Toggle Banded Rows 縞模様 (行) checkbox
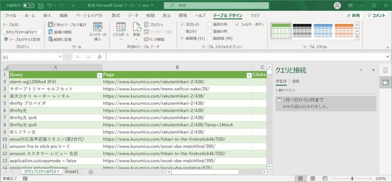Viewport: 392px width, 182px height. (182, 39)
